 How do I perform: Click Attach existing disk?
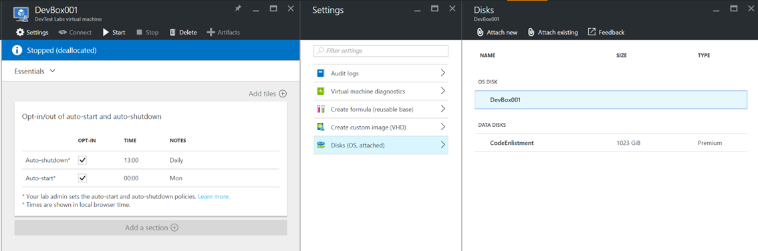[x=553, y=32]
